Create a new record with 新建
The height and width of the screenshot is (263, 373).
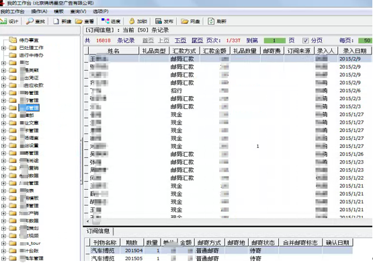click(56, 22)
